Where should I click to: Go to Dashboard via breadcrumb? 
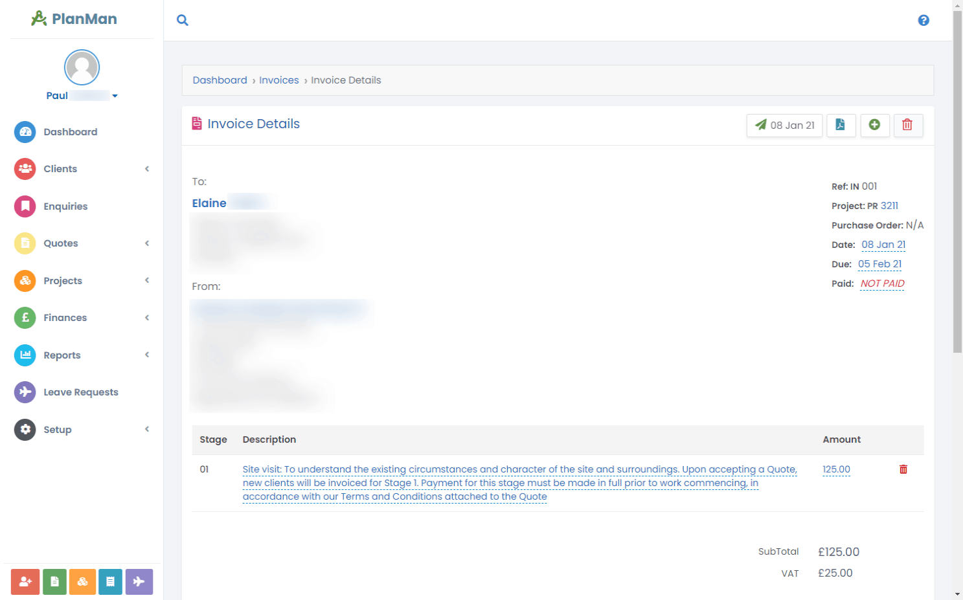(220, 80)
